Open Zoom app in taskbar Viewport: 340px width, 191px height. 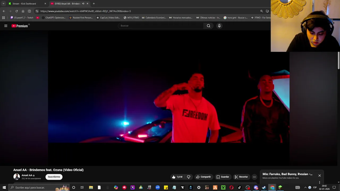point(158,188)
